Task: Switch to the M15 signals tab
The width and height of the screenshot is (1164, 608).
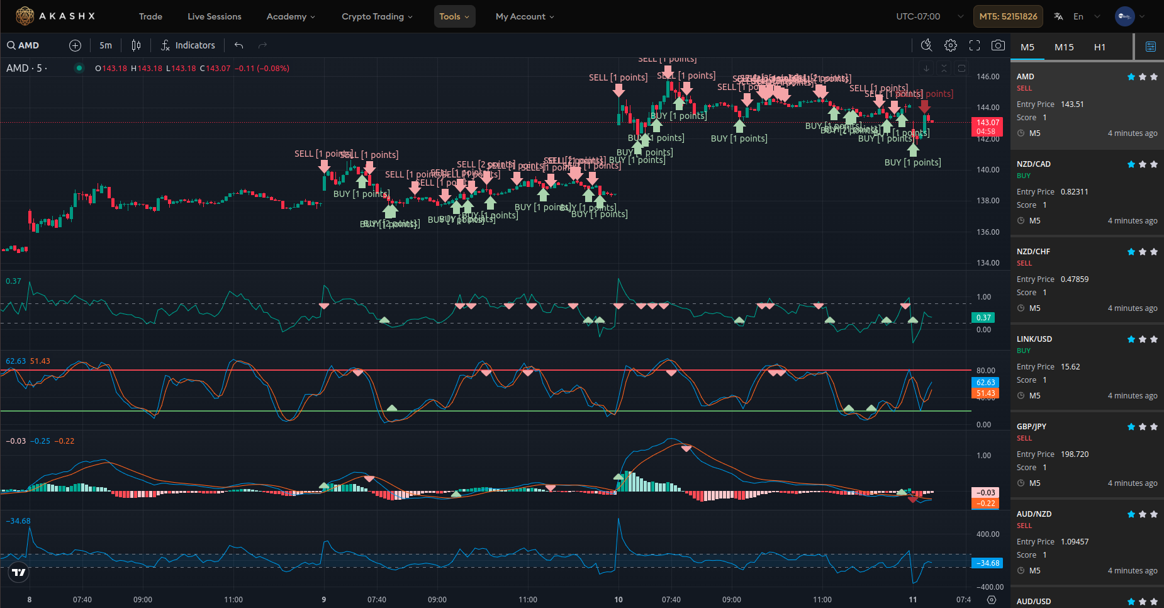Action: coord(1064,47)
